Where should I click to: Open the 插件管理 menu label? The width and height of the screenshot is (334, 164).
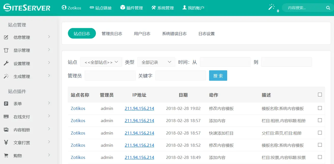click(135, 8)
